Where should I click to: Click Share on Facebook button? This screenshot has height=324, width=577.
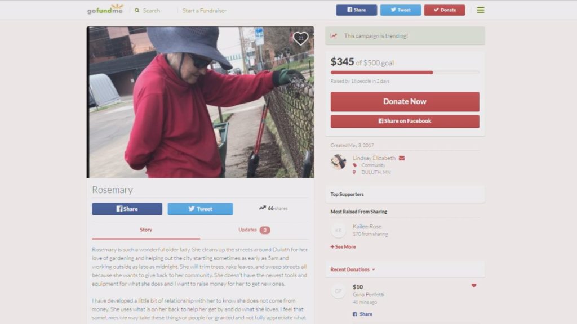tap(405, 121)
